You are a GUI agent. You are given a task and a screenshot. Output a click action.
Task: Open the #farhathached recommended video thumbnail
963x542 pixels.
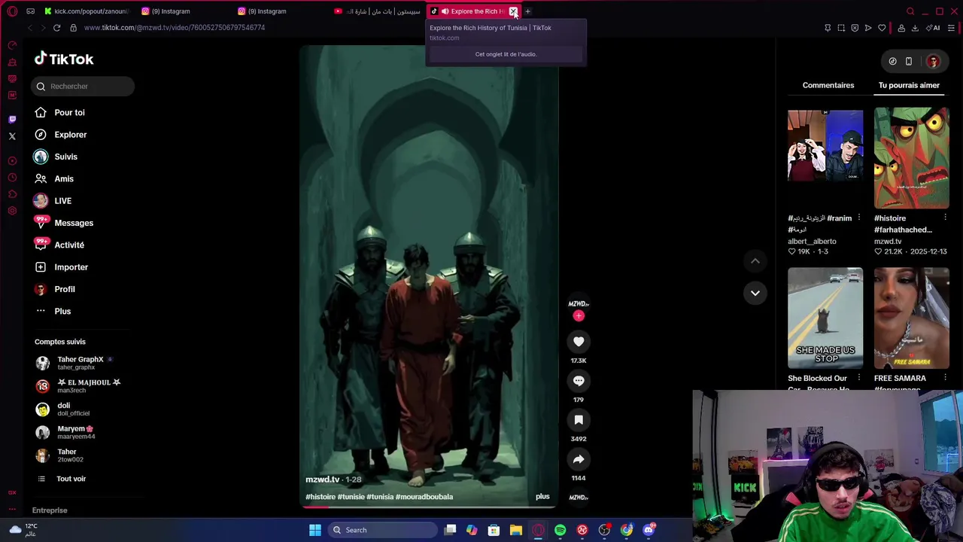click(x=912, y=158)
